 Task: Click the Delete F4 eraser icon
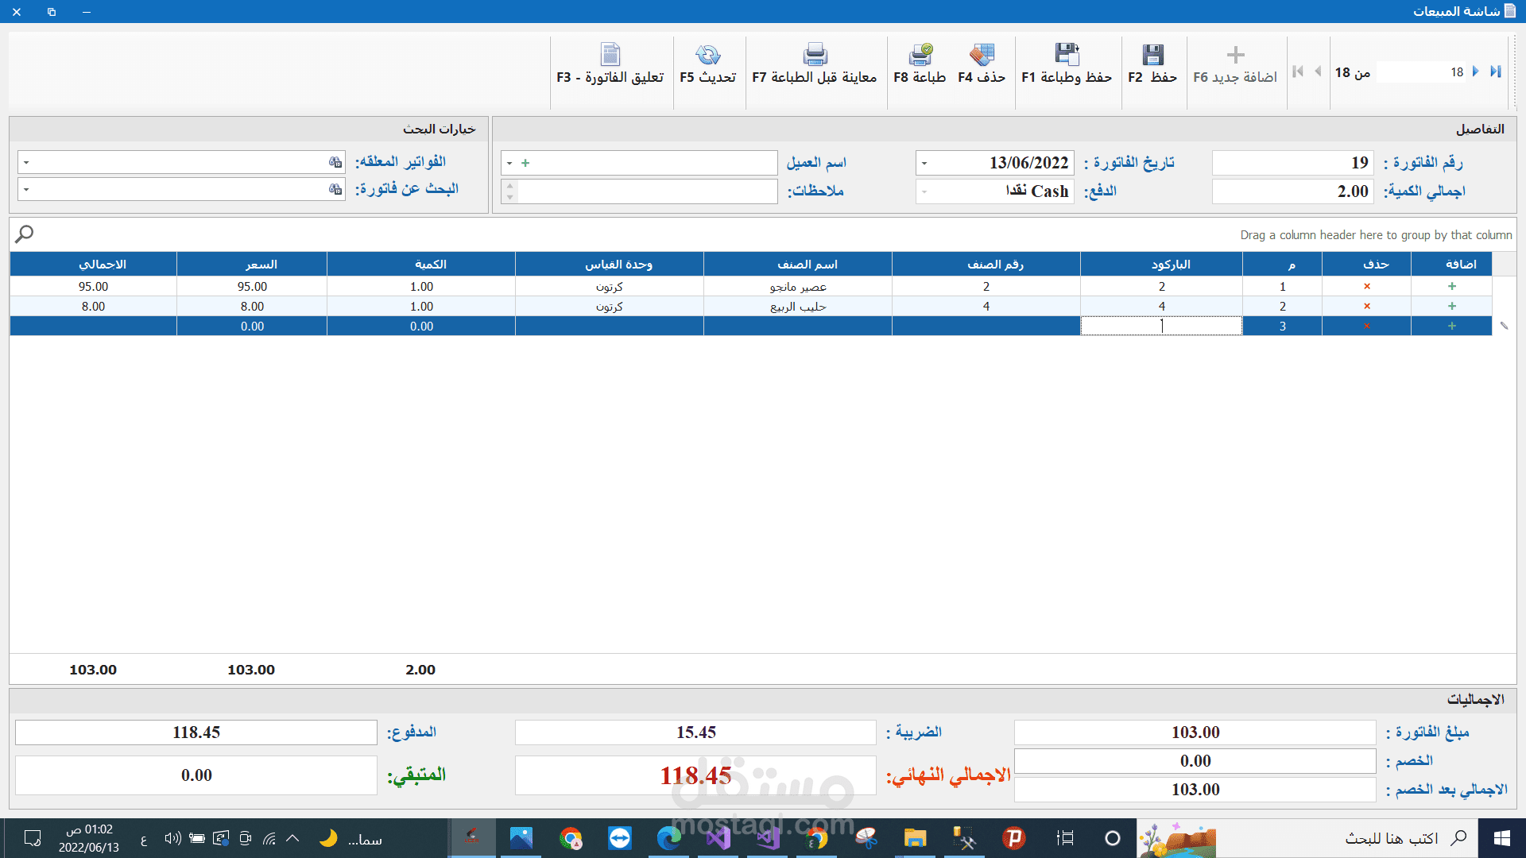[982, 55]
